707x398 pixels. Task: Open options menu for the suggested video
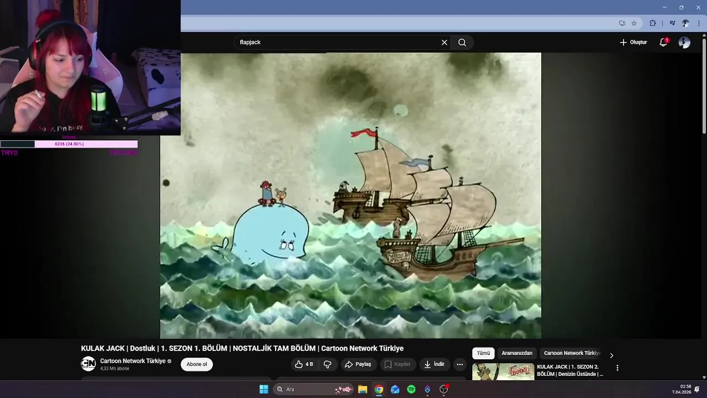click(x=618, y=368)
